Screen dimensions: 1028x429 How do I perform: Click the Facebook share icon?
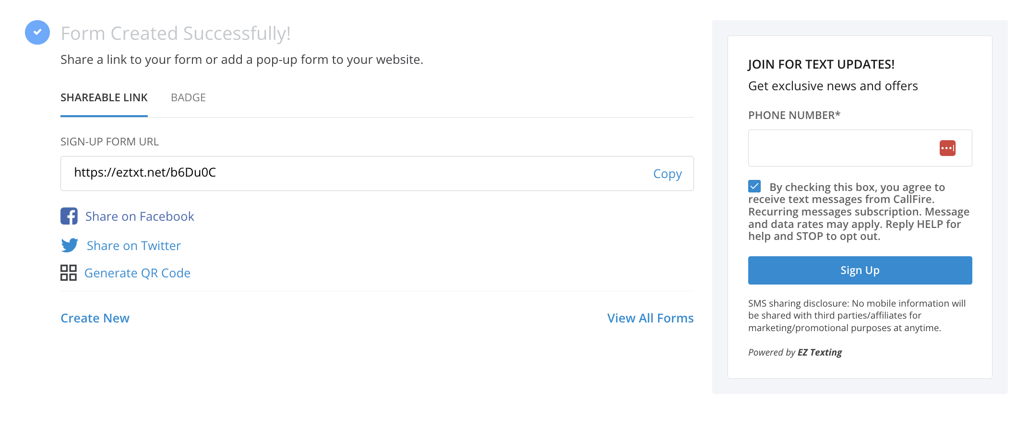point(69,216)
